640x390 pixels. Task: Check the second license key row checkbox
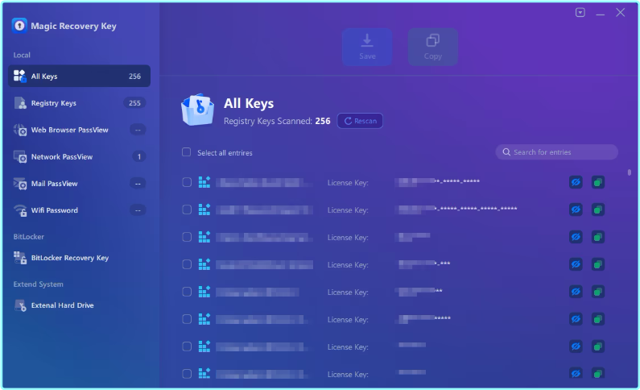coord(187,210)
